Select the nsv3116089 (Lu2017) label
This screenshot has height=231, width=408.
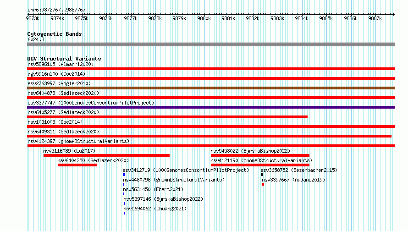click(x=69, y=151)
